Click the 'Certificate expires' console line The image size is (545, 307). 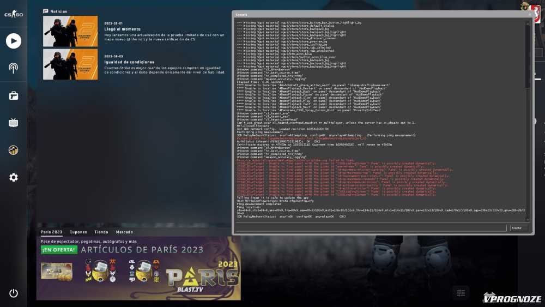[x=314, y=145]
